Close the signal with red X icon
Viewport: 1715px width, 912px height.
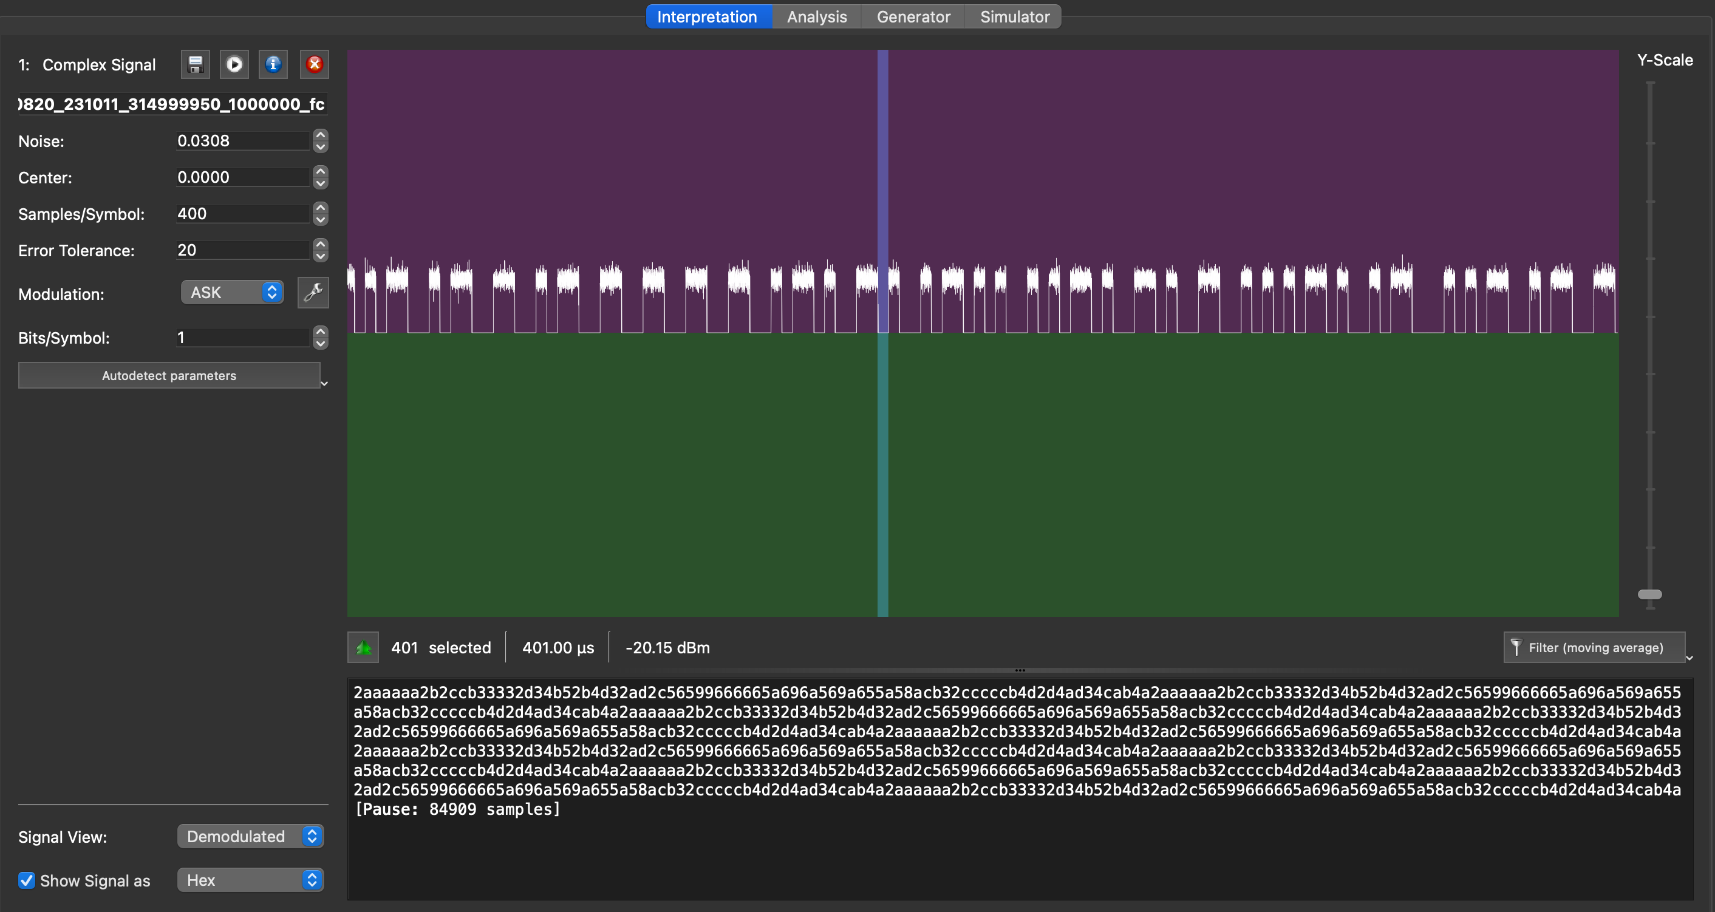(314, 64)
